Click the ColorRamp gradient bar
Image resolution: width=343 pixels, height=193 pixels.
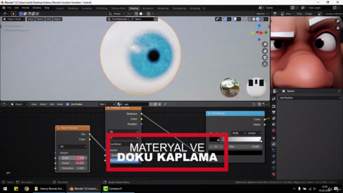tap(235, 139)
